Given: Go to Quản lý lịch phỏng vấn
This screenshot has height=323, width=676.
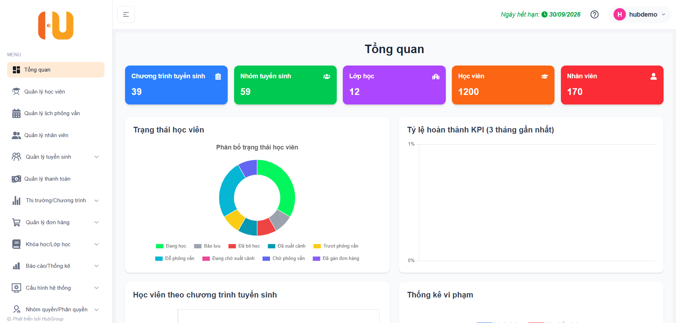Looking at the screenshot, I should (x=52, y=113).
